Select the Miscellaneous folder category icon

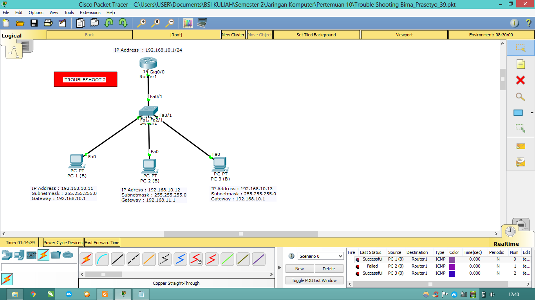tap(56, 255)
